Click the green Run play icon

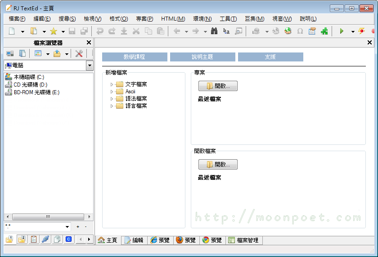(x=342, y=31)
